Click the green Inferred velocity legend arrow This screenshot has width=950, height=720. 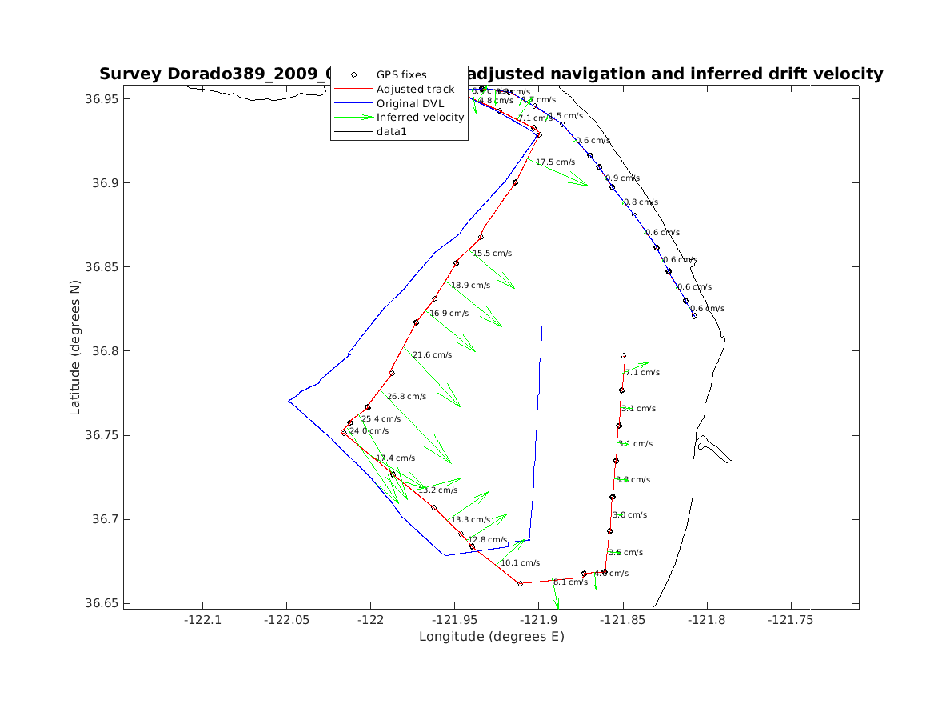click(353, 117)
